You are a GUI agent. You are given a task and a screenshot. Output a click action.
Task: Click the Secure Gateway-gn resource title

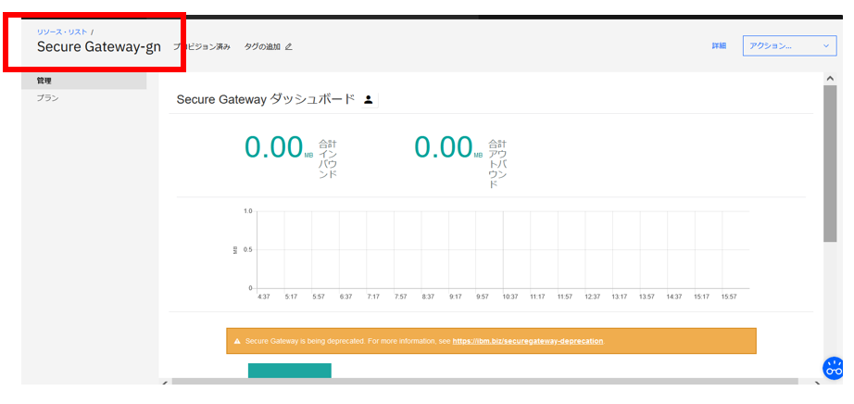pyautogui.click(x=99, y=47)
